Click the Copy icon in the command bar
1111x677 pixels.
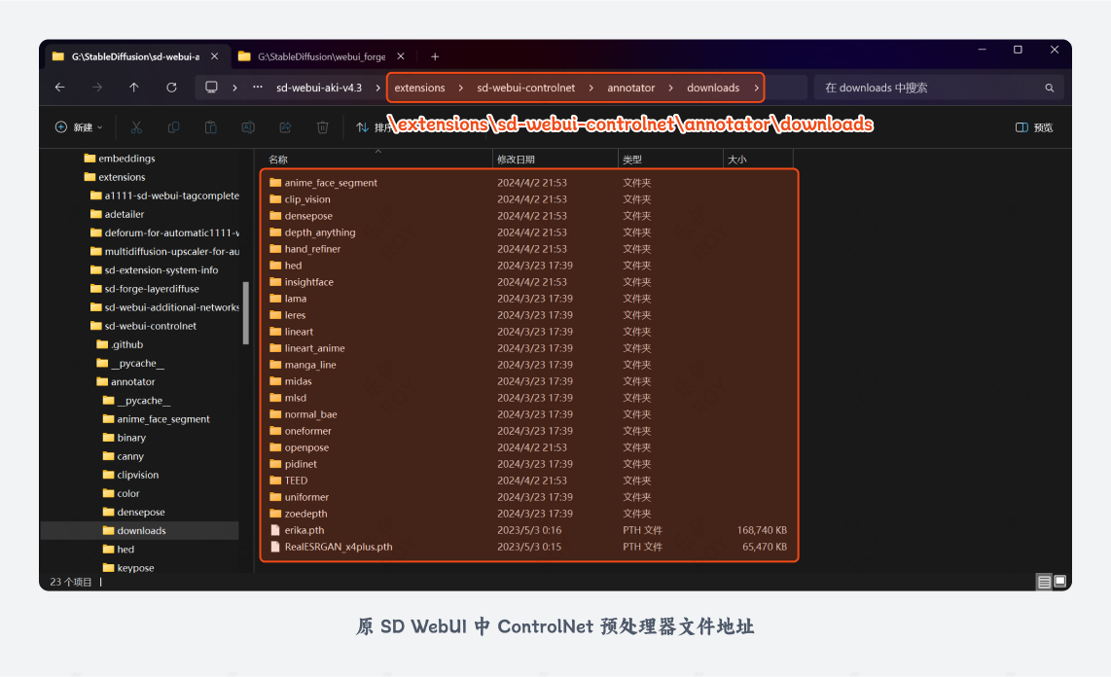pos(174,126)
